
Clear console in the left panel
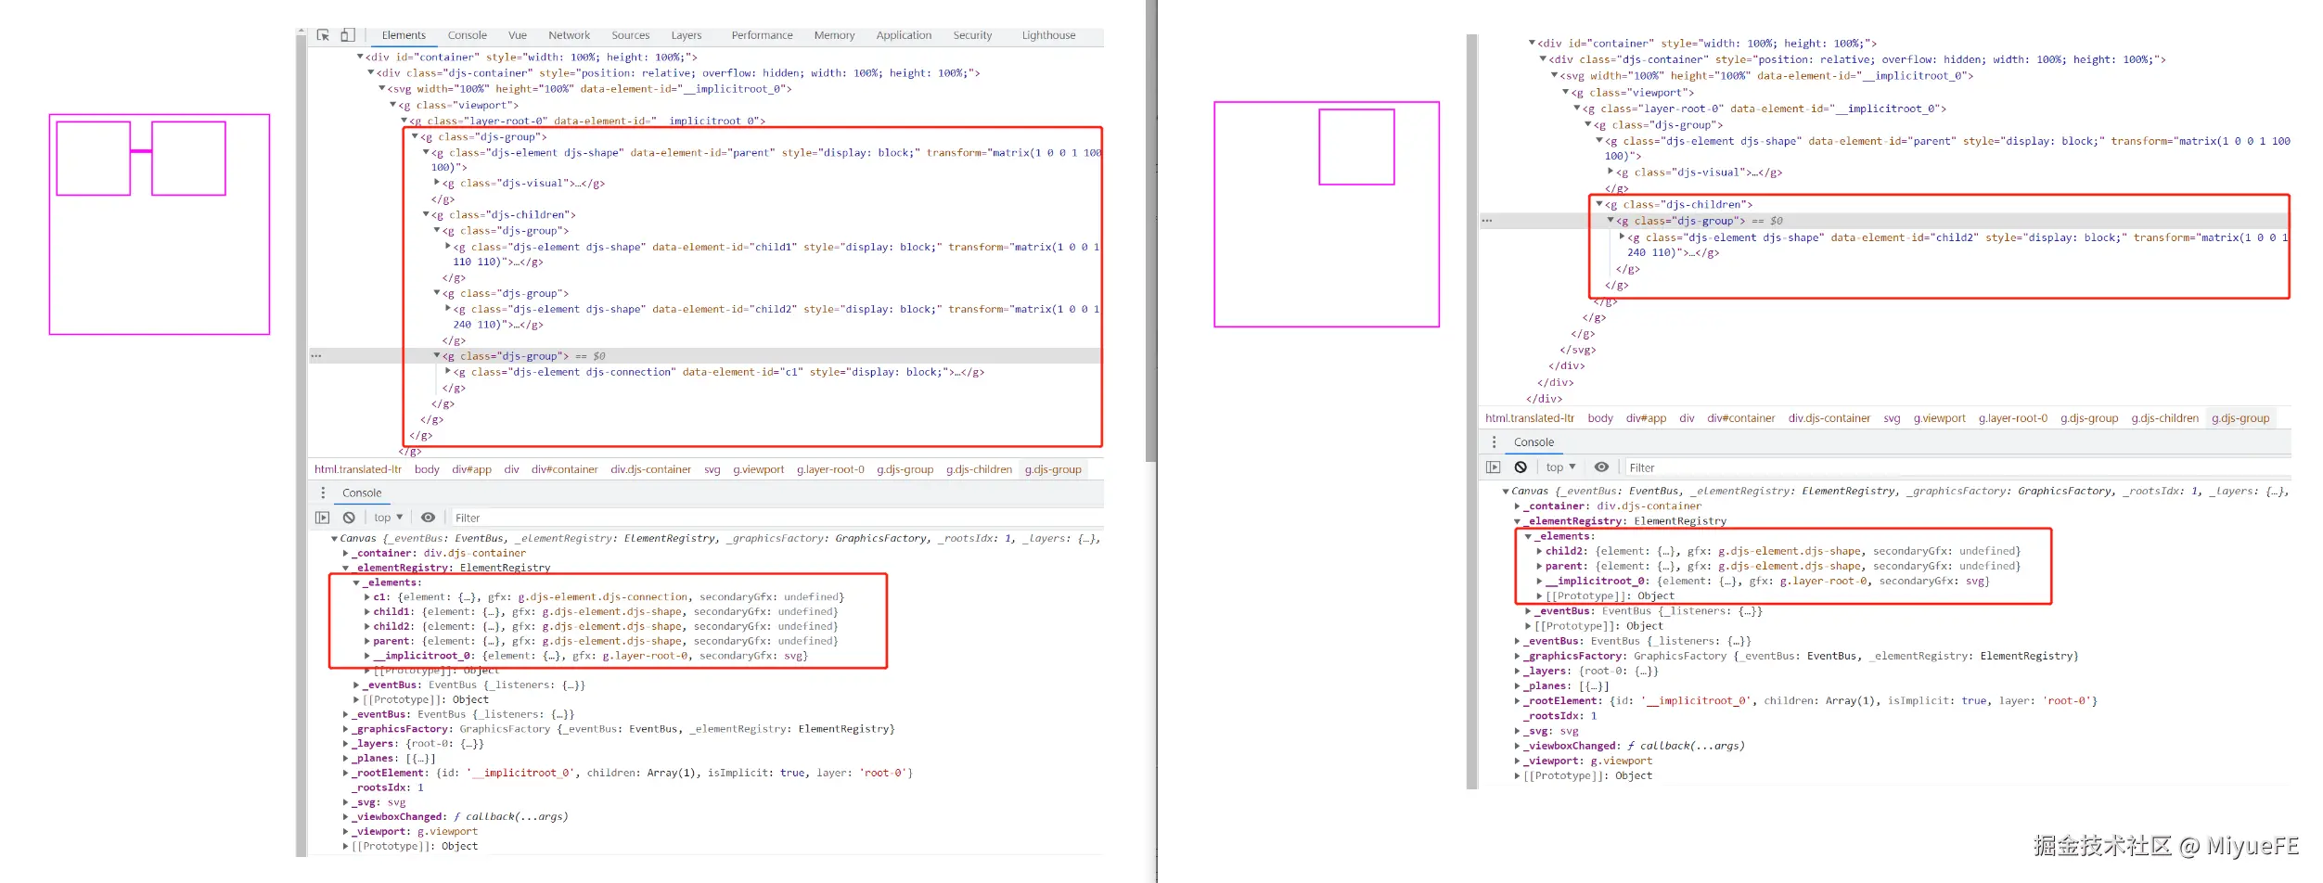(x=349, y=518)
